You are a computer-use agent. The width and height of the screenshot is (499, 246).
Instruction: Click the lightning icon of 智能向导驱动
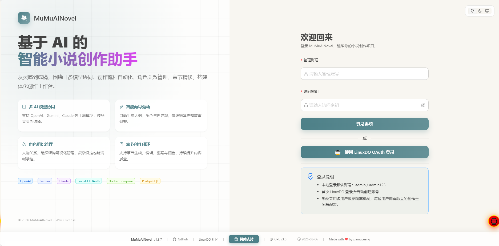coord(121,107)
